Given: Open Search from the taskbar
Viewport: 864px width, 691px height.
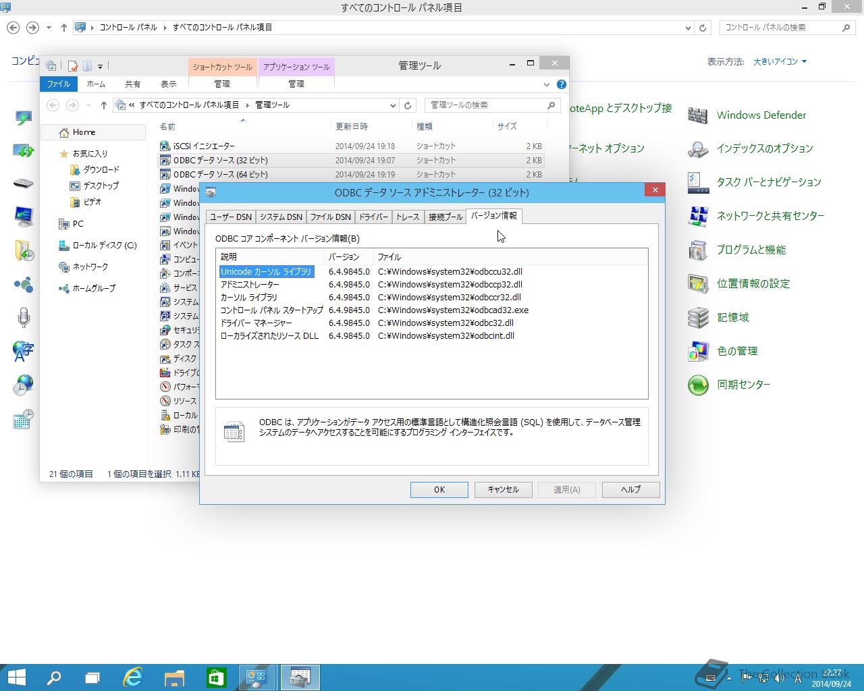Looking at the screenshot, I should (x=53, y=677).
